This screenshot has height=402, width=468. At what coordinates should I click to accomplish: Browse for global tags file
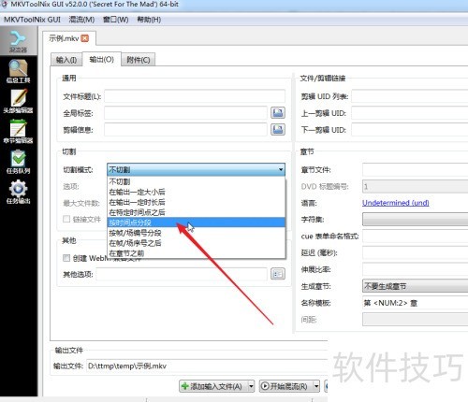(278, 113)
